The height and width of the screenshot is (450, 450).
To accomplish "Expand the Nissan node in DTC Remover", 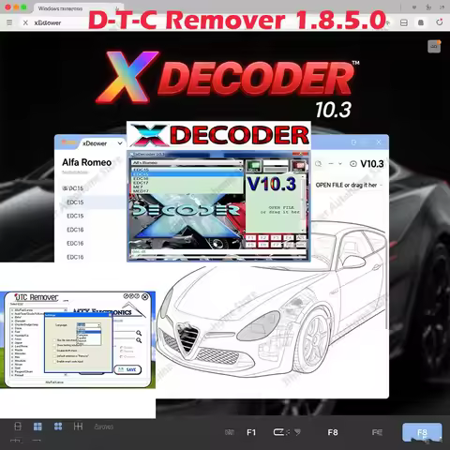I will point(12,365).
